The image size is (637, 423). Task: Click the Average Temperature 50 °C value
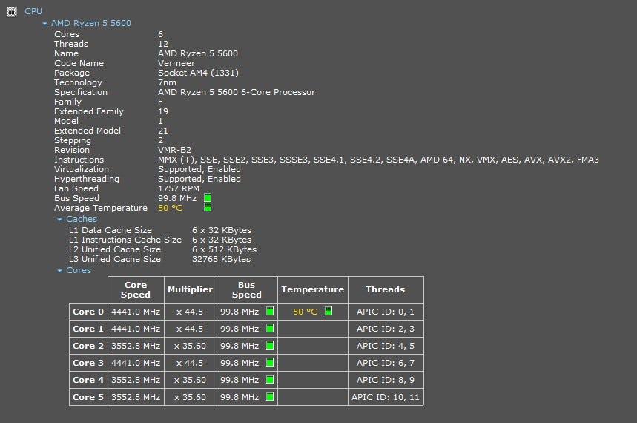[x=171, y=208]
